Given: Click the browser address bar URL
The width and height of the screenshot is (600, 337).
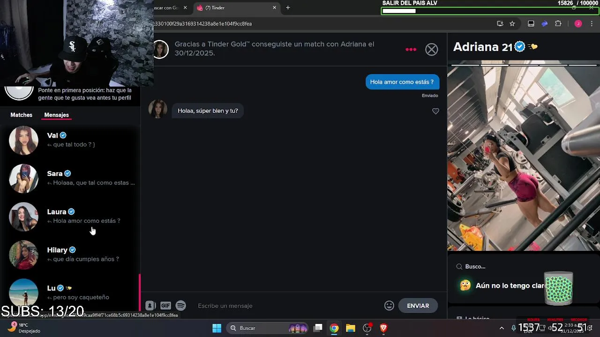Looking at the screenshot, I should (203, 23).
